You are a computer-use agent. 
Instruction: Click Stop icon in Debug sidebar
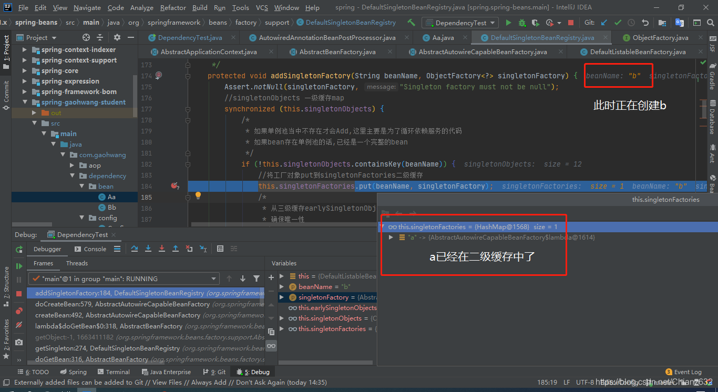click(x=19, y=294)
